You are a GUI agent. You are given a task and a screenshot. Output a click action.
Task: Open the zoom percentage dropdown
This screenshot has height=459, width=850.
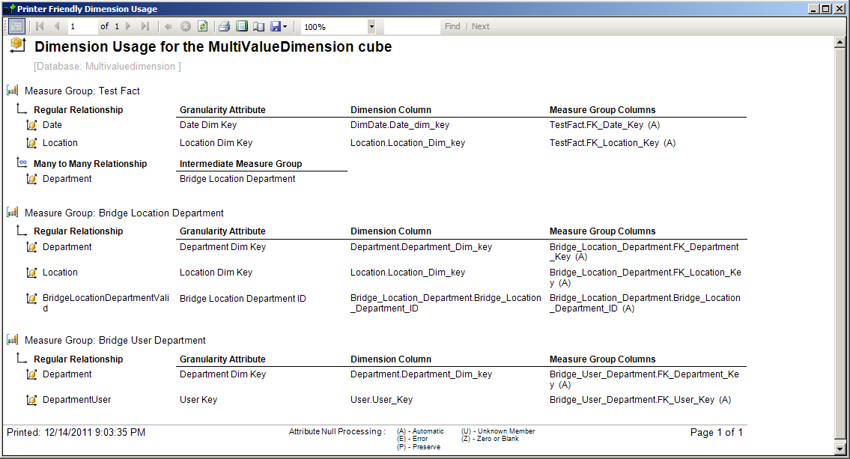pos(371,25)
